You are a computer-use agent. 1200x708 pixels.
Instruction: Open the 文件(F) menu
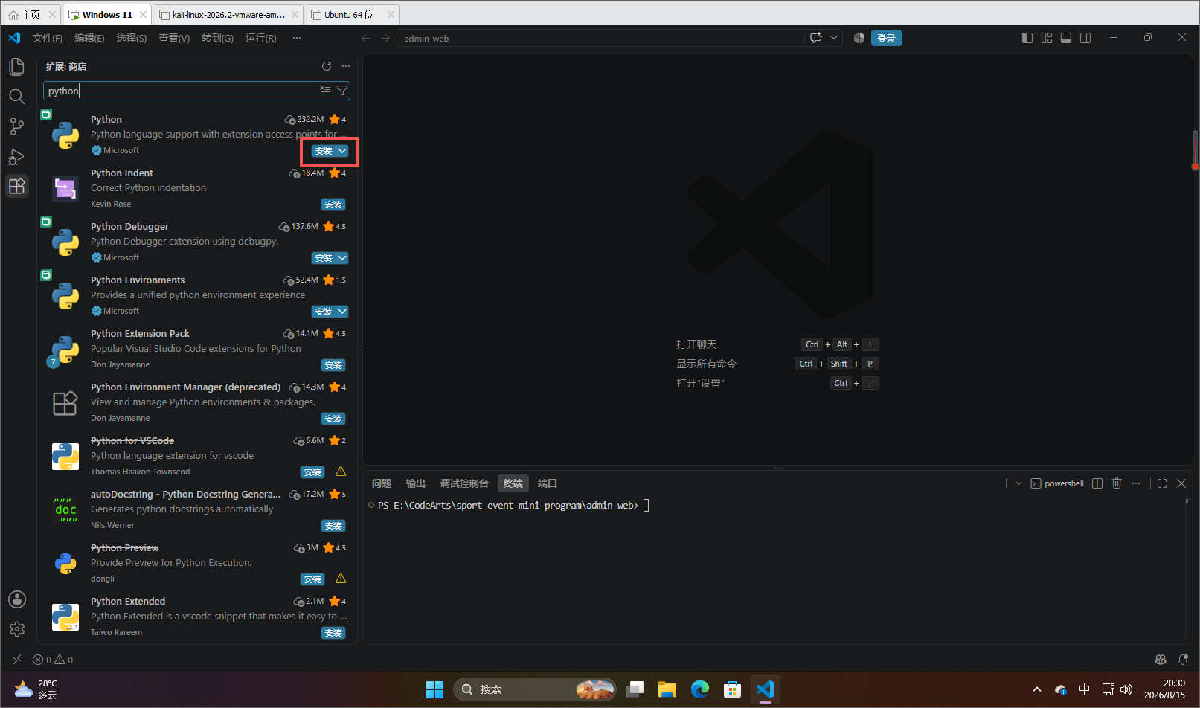click(48, 38)
